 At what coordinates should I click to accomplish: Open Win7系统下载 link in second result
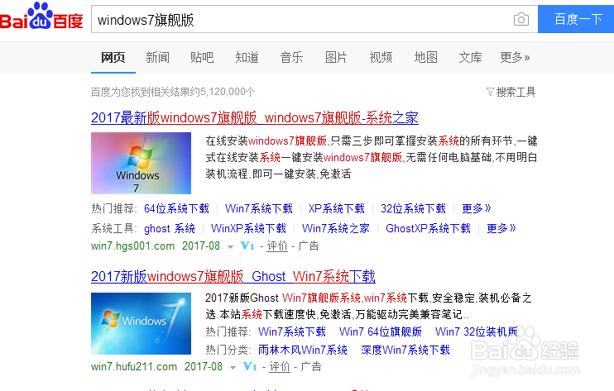point(292,331)
